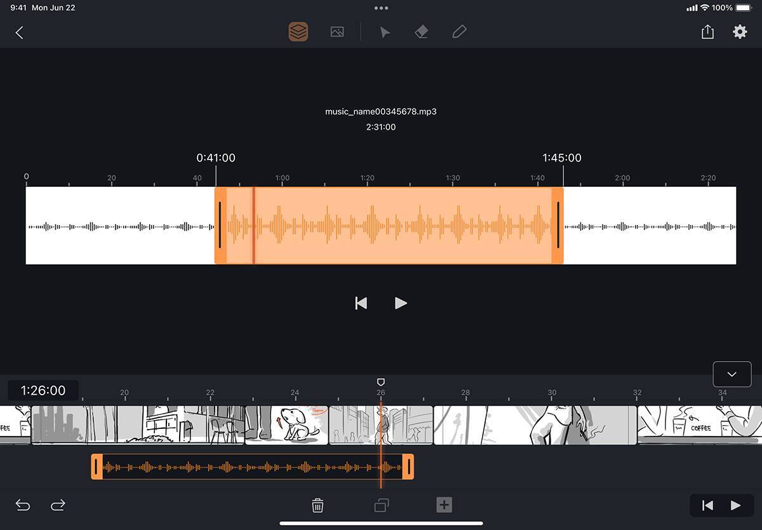Select the pencil drawing tool

459,32
